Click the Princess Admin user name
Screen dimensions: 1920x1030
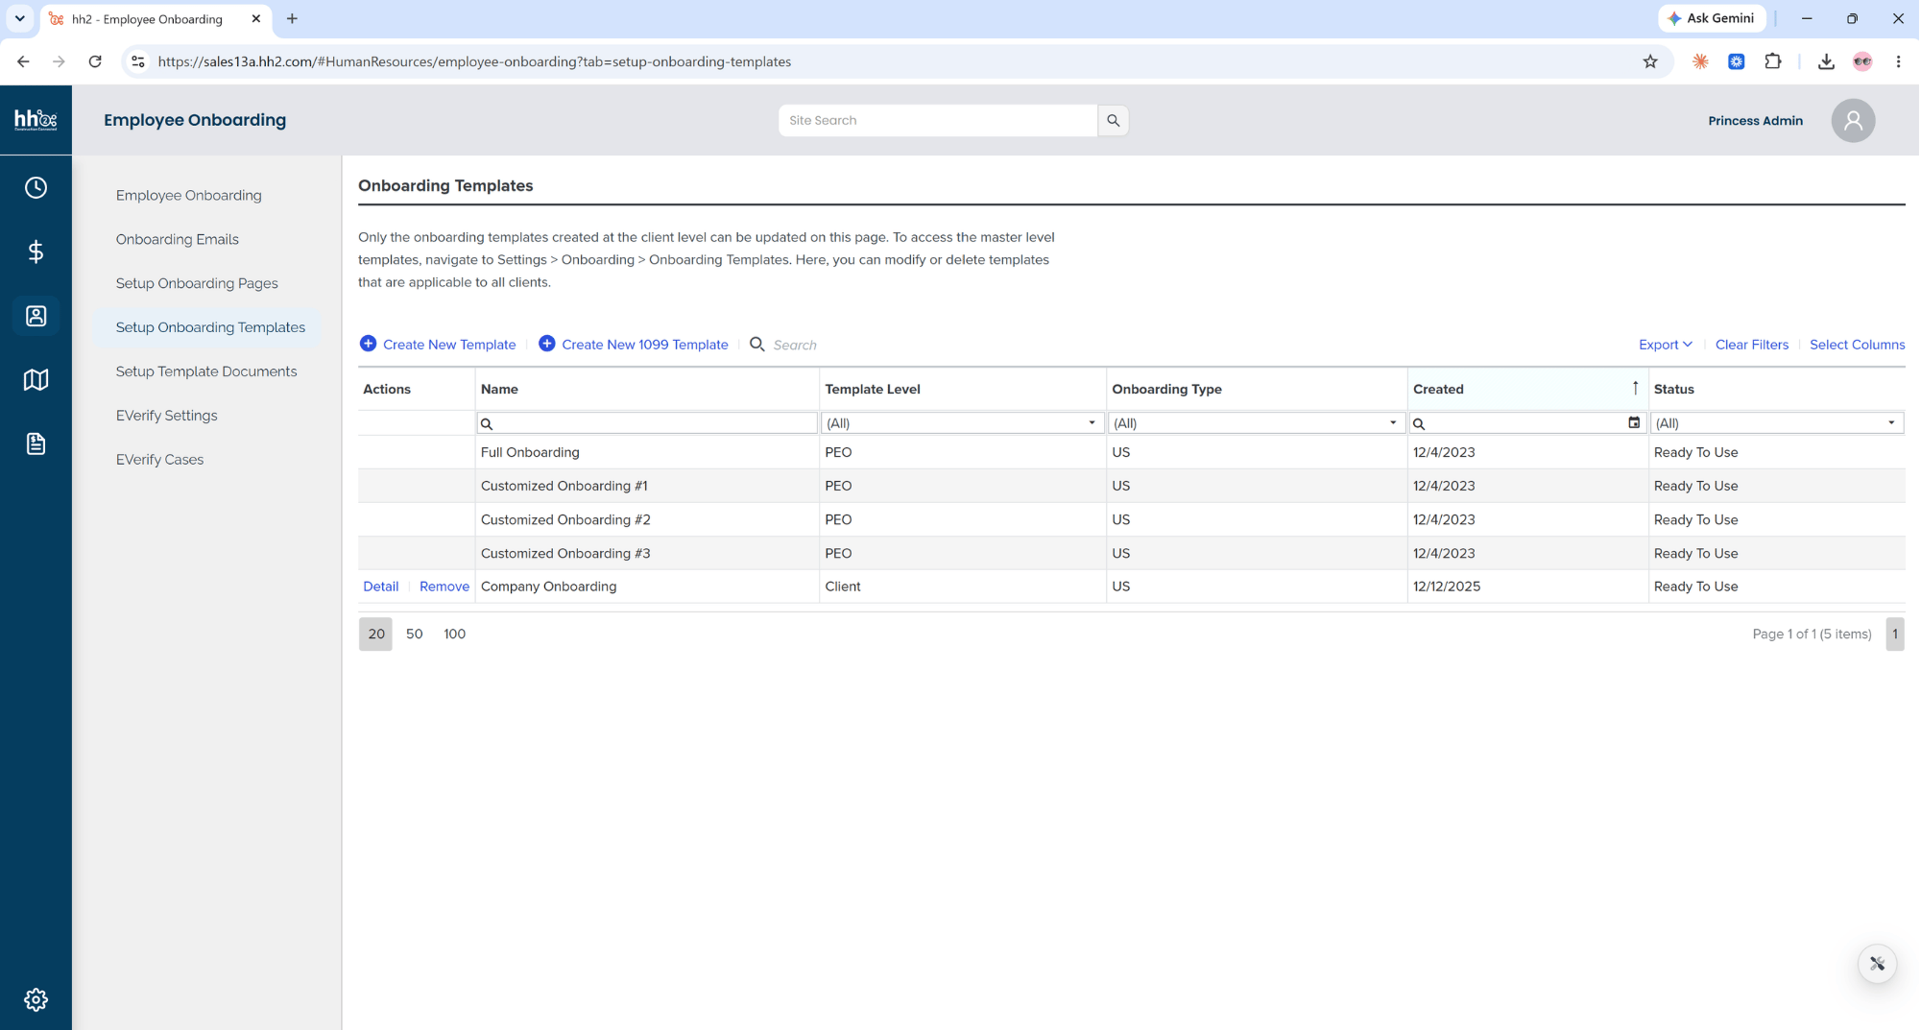pos(1755,120)
